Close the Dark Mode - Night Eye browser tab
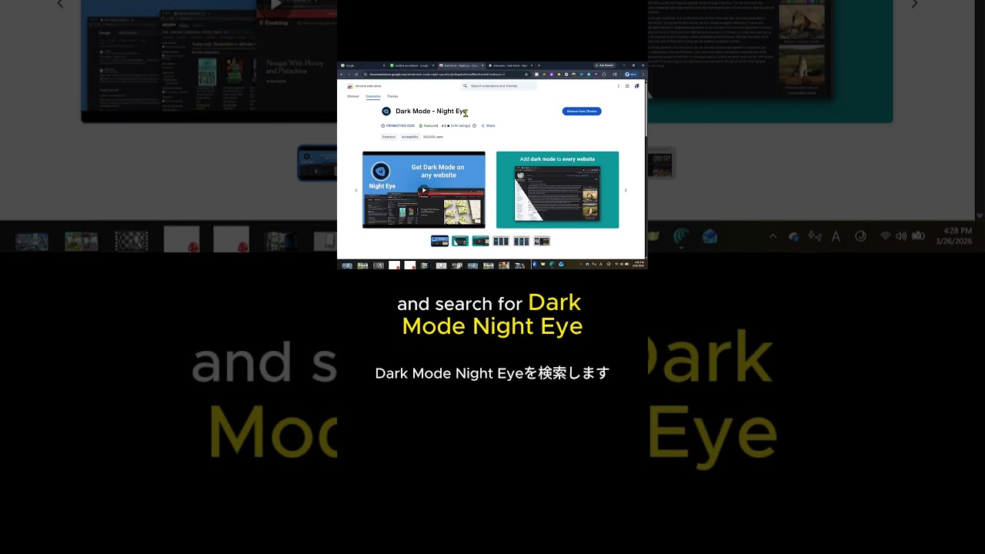985x554 pixels. tap(482, 65)
